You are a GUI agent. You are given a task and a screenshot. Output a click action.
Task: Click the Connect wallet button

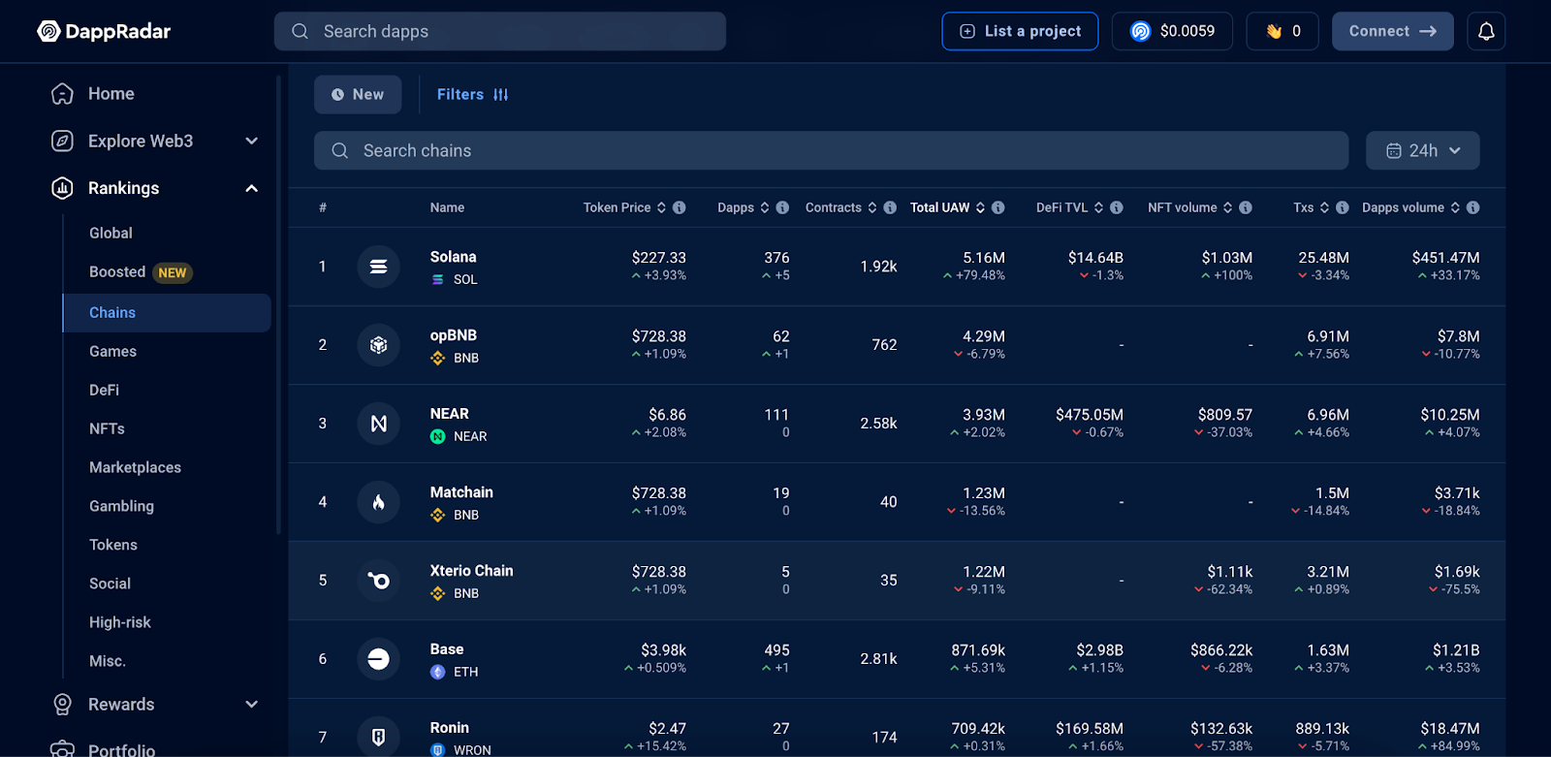[x=1392, y=31]
